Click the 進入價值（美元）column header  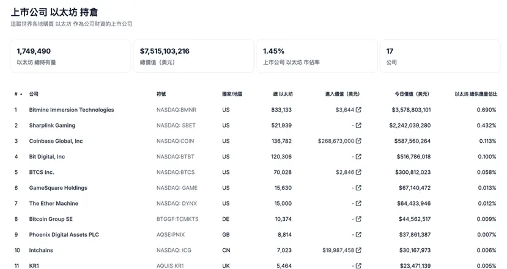point(342,94)
